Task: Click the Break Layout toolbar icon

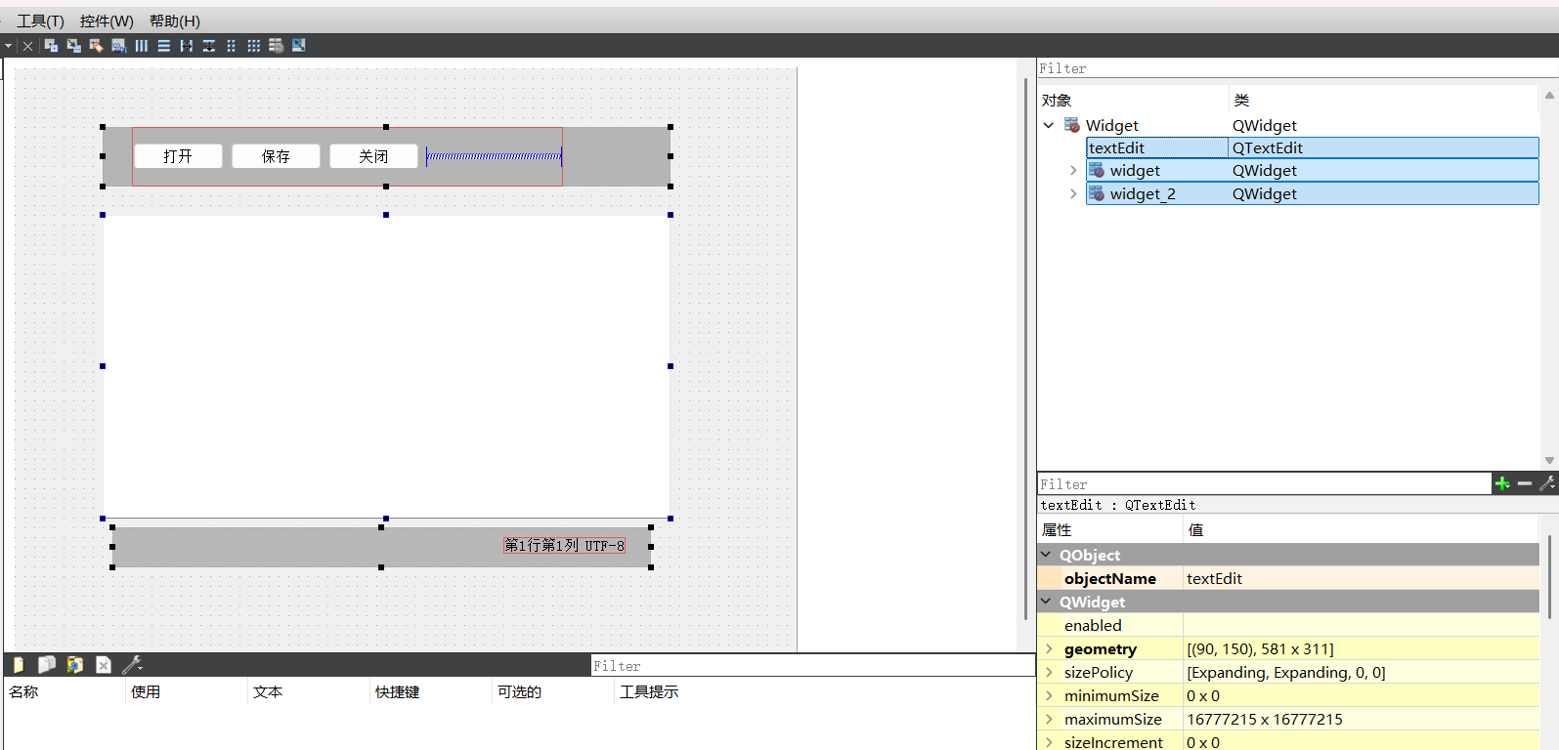Action: coord(277,45)
